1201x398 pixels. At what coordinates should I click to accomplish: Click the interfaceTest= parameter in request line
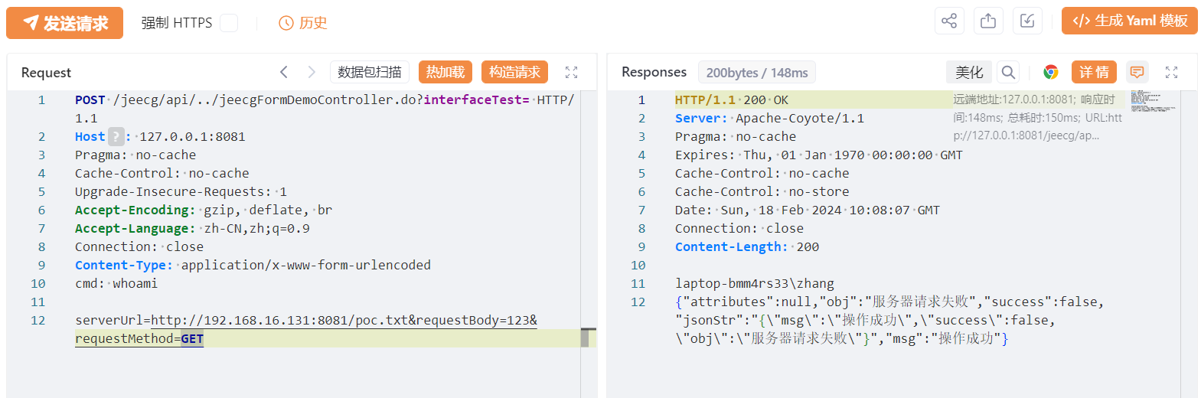(x=477, y=99)
